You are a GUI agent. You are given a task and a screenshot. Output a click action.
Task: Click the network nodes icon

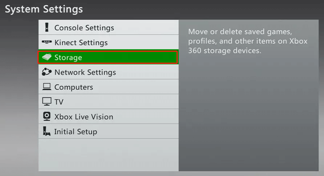click(47, 72)
